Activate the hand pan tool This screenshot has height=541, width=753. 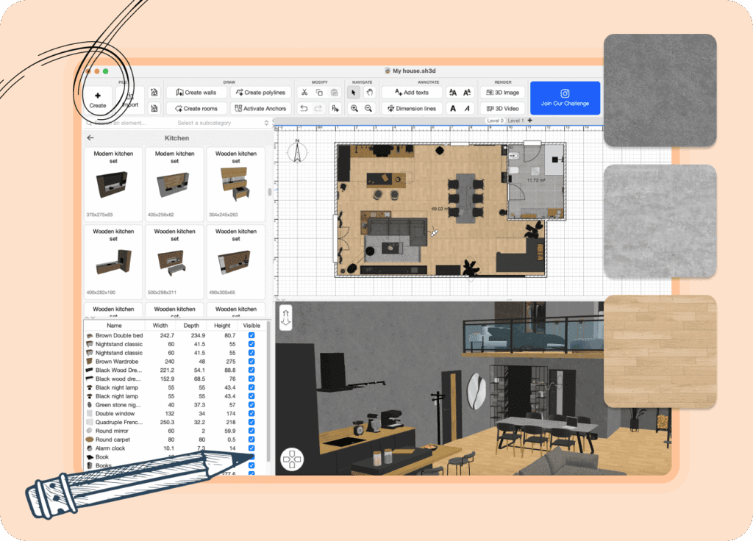click(369, 93)
